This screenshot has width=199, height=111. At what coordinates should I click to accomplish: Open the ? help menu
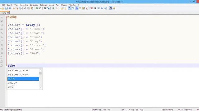79,5
